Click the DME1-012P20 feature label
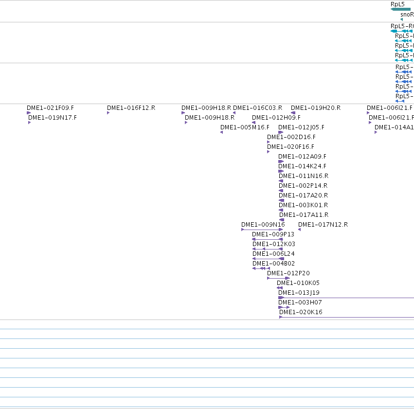This screenshot has width=414, height=409. (288, 274)
